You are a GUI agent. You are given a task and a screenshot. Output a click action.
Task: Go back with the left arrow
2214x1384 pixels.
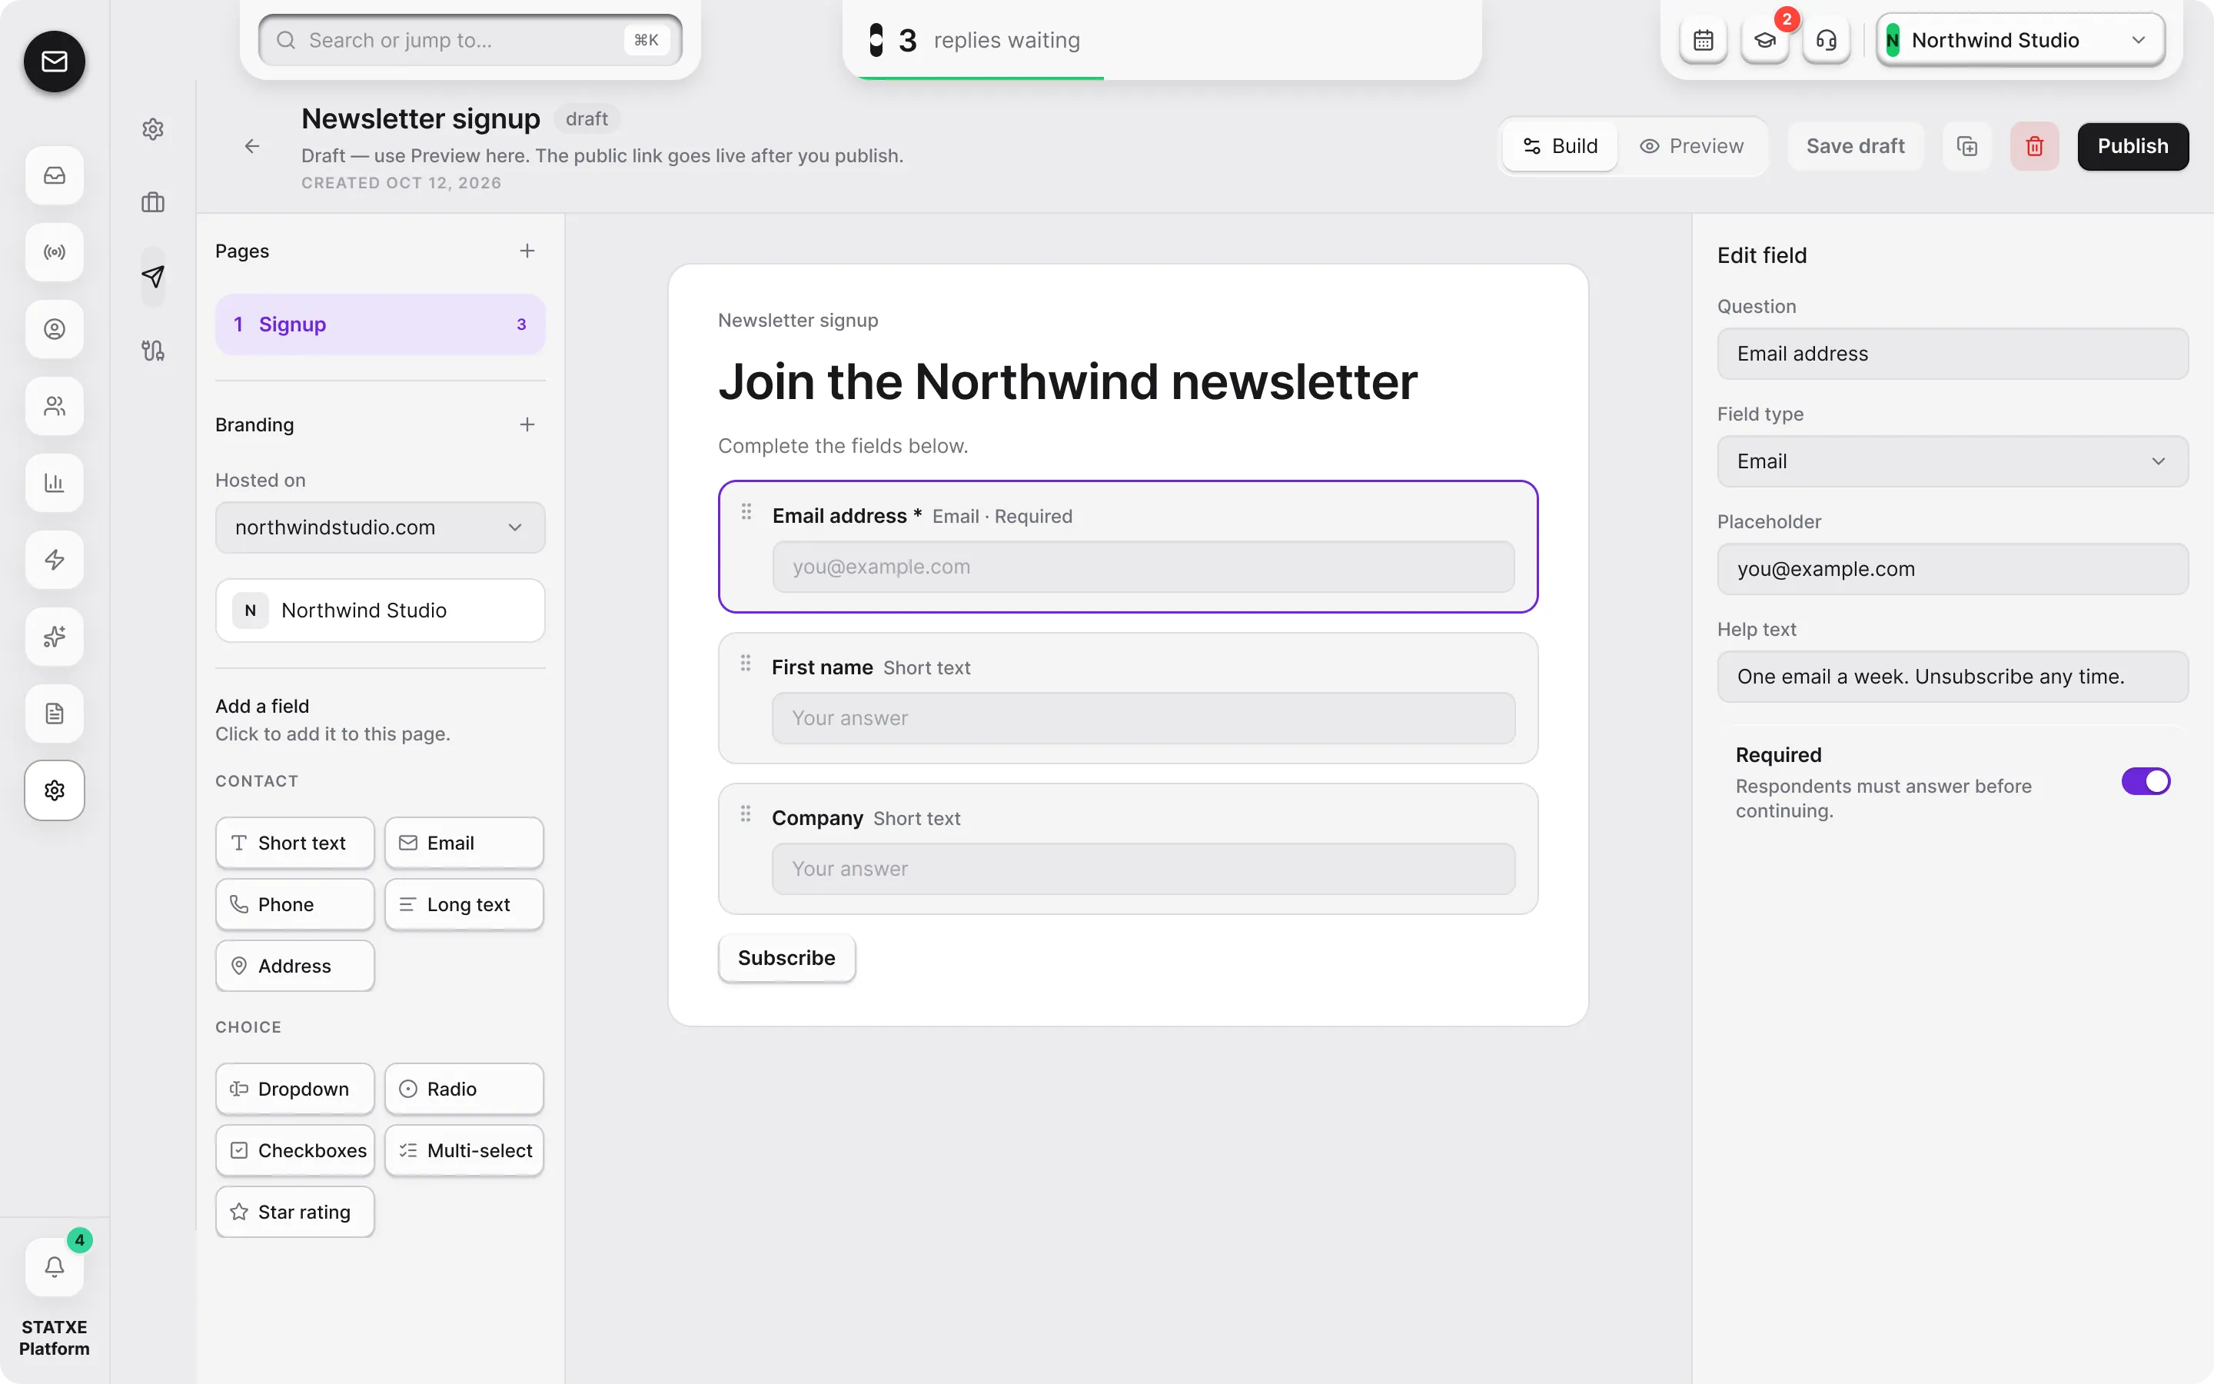tap(251, 146)
